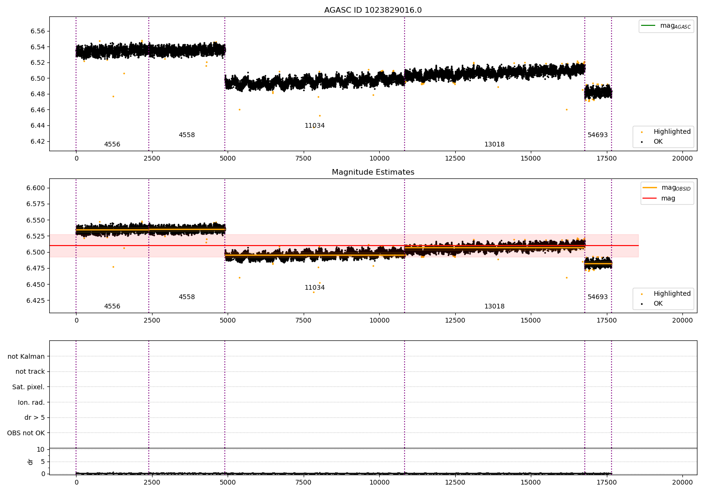Click the 6.550 tick on Magnitude Estimates axis
The height and width of the screenshot is (493, 704).
pos(36,220)
